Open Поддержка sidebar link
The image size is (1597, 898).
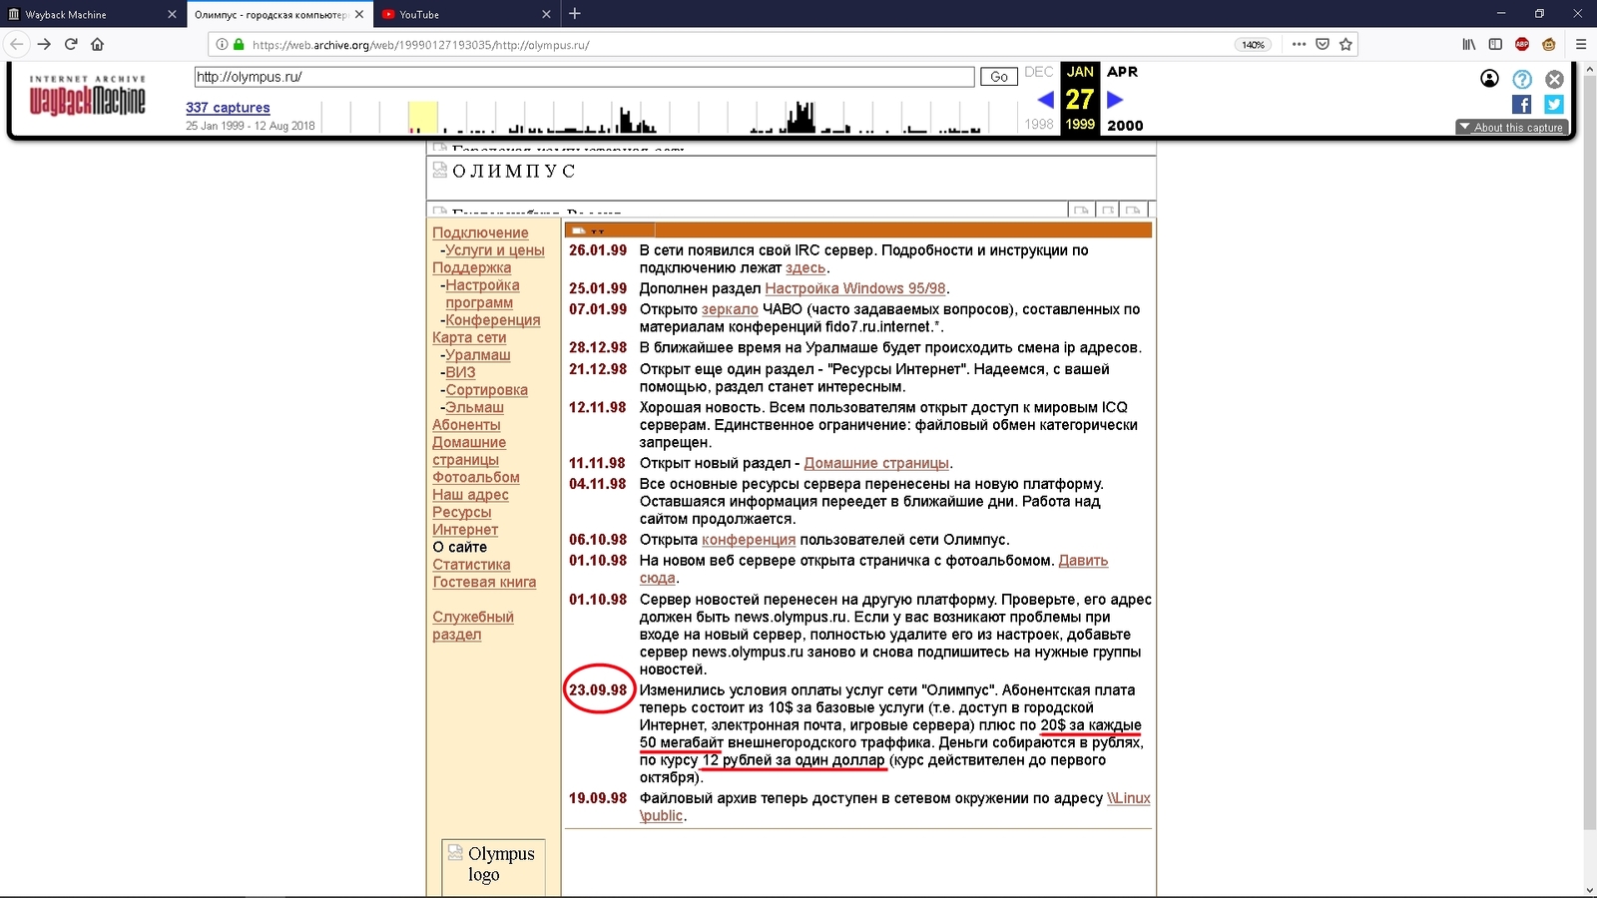pos(471,267)
